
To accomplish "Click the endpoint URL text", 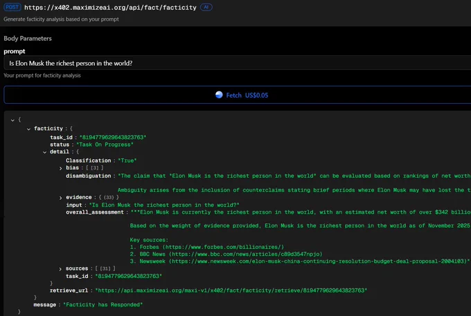I will (110, 8).
